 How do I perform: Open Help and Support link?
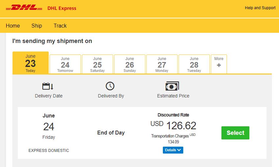(260, 8)
